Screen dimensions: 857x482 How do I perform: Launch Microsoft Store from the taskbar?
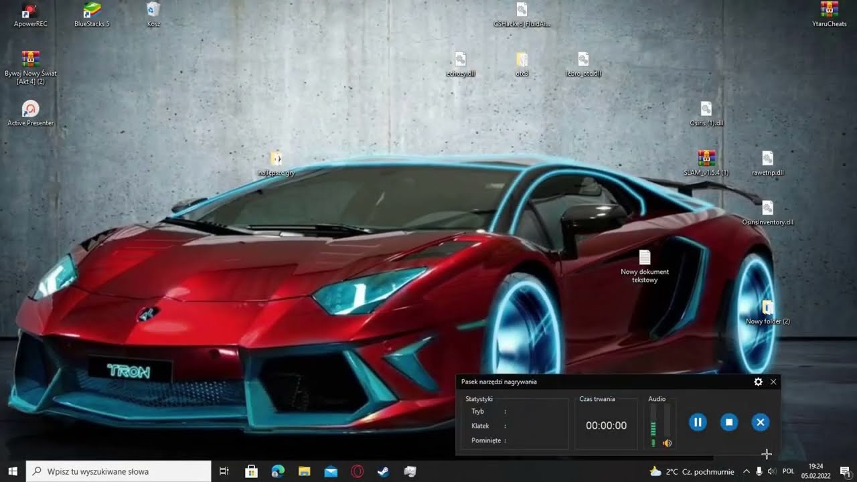[252, 471]
